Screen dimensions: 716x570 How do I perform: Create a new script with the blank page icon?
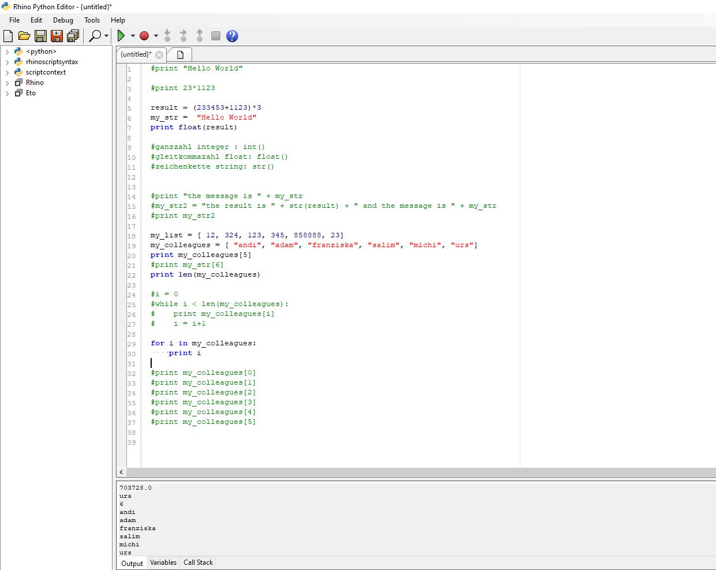point(8,35)
